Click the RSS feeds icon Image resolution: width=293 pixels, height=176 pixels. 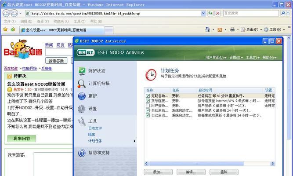220,29
